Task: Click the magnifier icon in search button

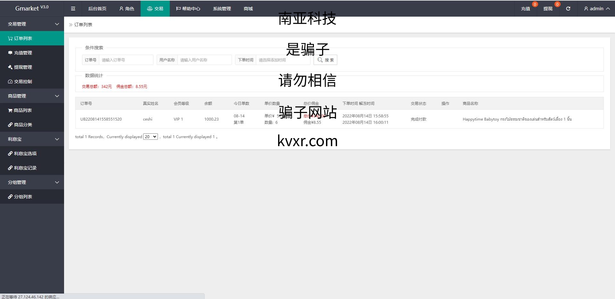Action: (320, 60)
